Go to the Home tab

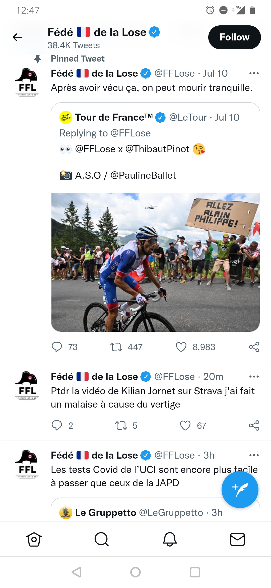point(34,539)
